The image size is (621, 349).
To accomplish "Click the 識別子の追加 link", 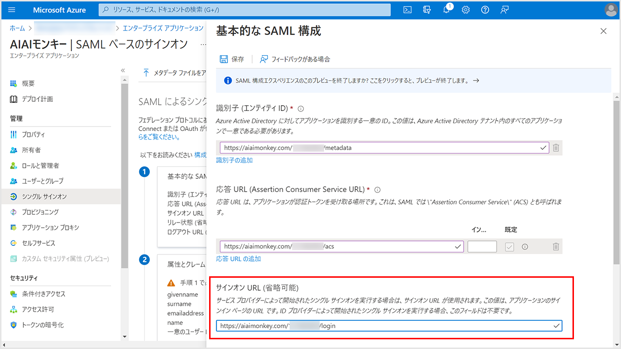I will 234,160.
